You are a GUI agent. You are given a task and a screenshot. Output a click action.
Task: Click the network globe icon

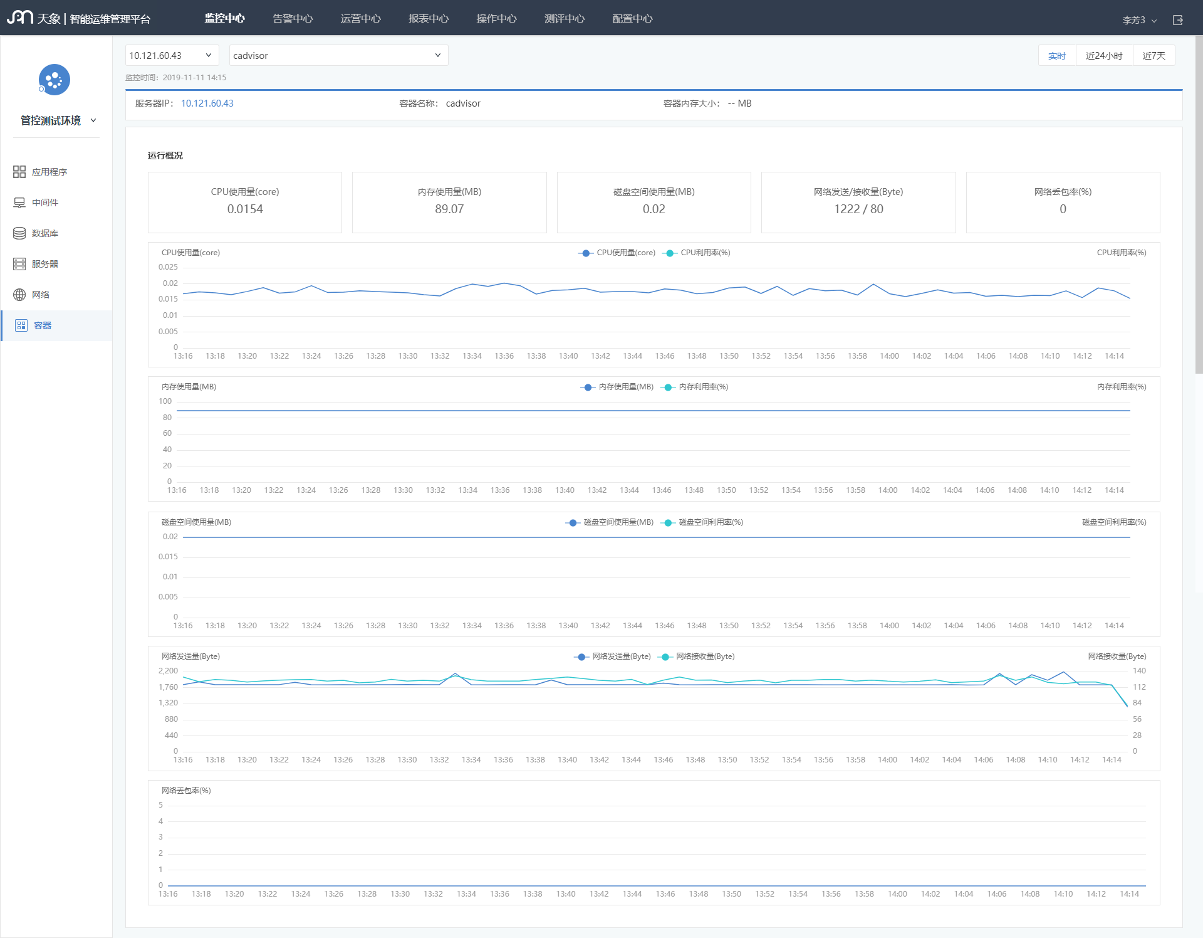(x=19, y=295)
